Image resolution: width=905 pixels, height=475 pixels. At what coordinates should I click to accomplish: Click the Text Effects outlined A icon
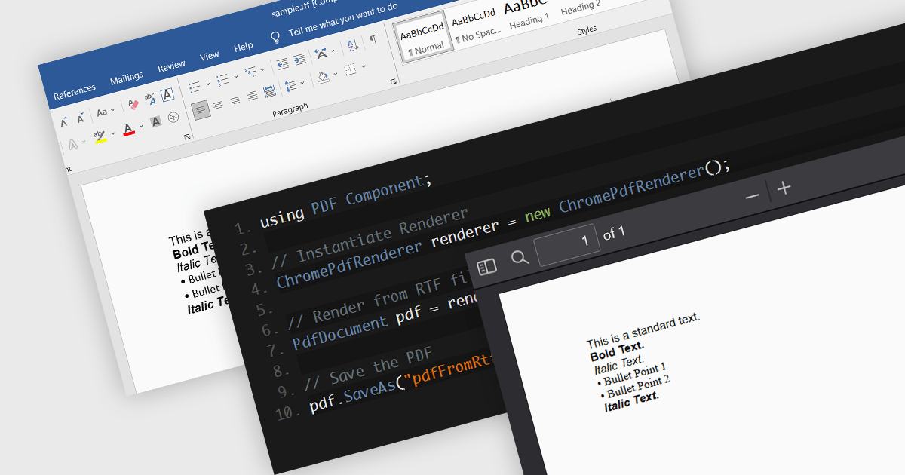click(x=72, y=143)
